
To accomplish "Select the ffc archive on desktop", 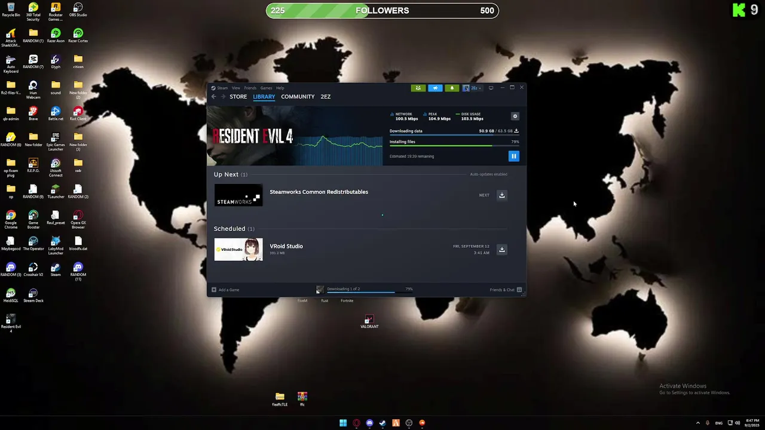I will point(302,400).
